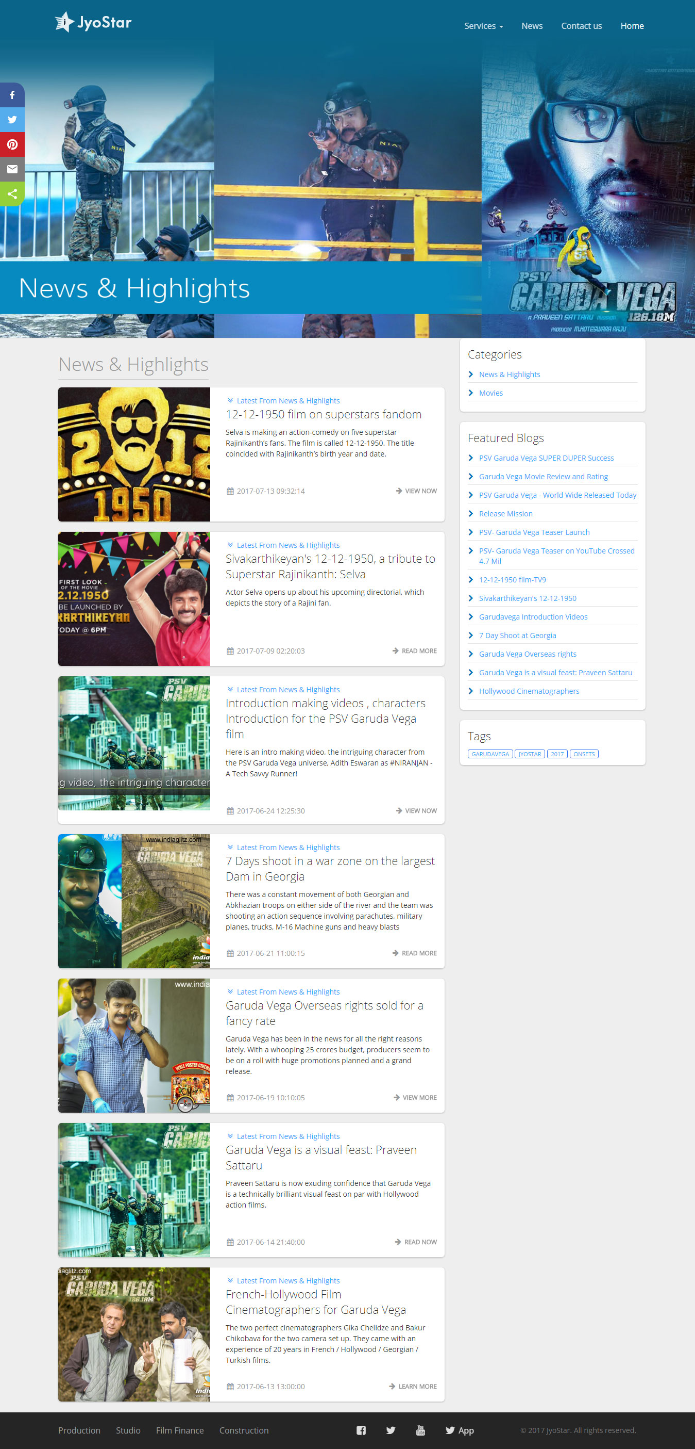
Task: Click the JyoStar logo in the header
Action: pos(93,23)
